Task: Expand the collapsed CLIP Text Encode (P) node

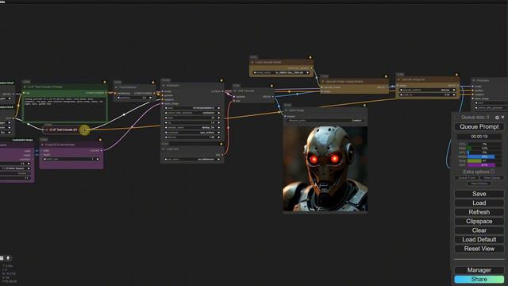Action: tap(46, 129)
